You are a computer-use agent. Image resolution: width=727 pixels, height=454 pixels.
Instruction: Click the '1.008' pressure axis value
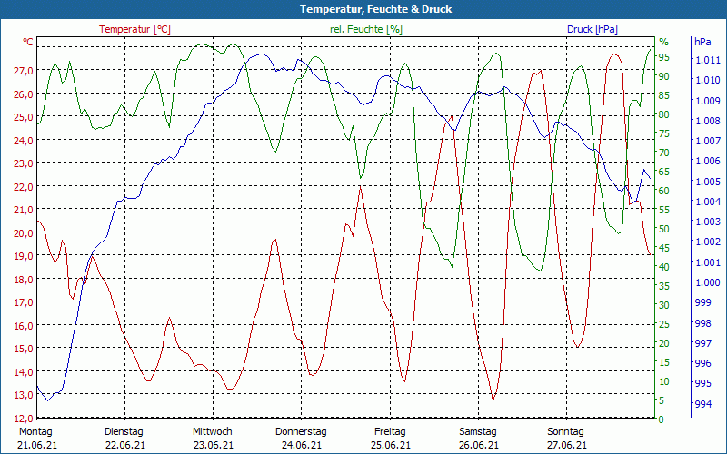707,121
